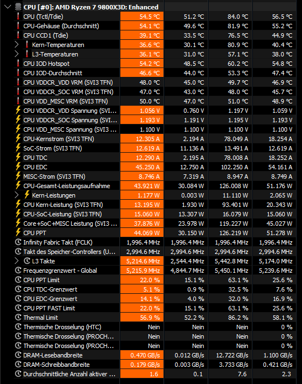Click maximum value 84.0 °C of CPU (Tctl/Tdie)
302x384 pixels.
[238, 17]
